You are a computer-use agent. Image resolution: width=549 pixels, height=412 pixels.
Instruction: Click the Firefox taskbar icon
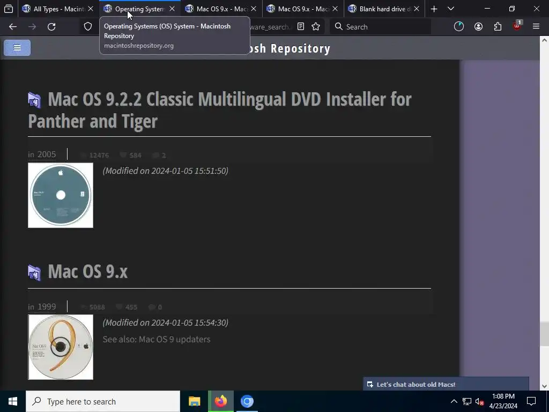[x=220, y=401]
